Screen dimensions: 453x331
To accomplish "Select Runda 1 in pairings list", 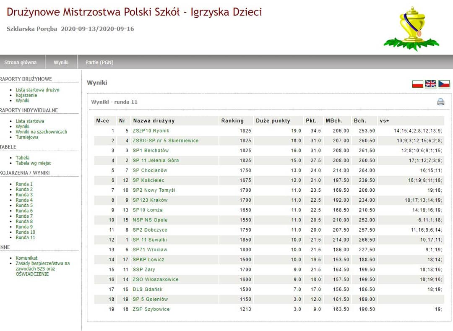I will pyautogui.click(x=24, y=184).
